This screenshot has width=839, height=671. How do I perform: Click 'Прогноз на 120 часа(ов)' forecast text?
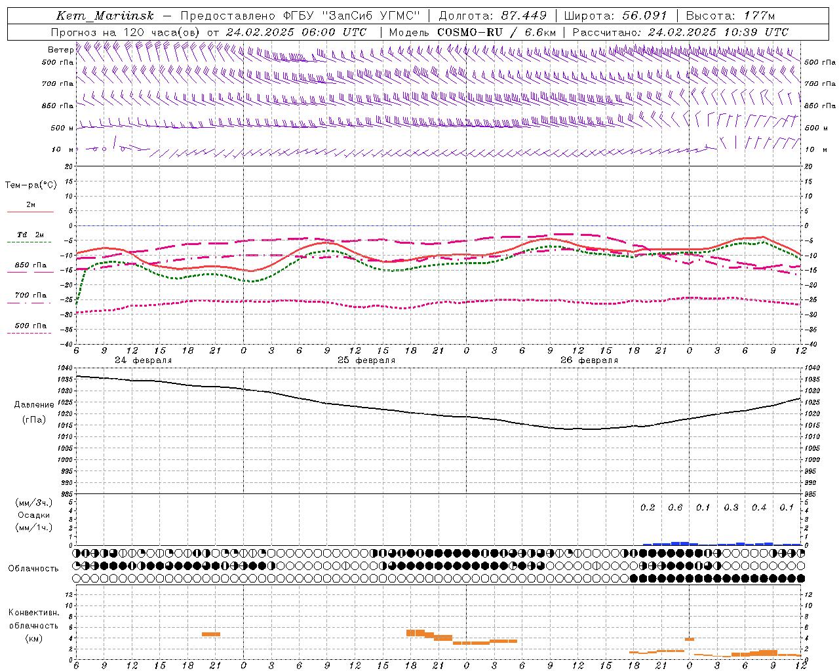pyautogui.click(x=126, y=32)
